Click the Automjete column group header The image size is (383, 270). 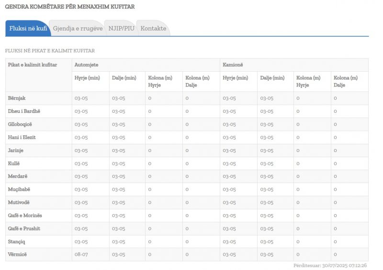[87, 65]
